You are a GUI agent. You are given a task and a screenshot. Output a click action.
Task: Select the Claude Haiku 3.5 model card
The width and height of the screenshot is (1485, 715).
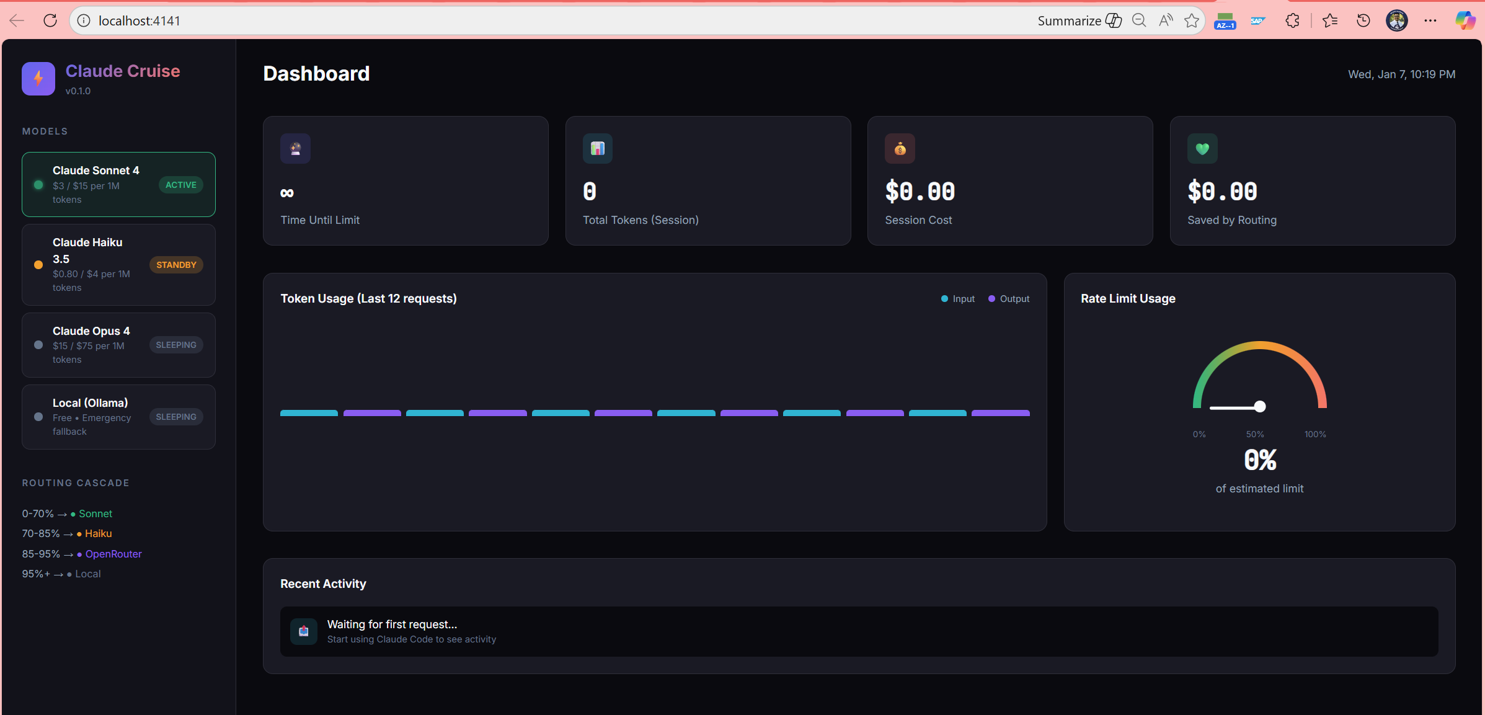[x=118, y=264]
